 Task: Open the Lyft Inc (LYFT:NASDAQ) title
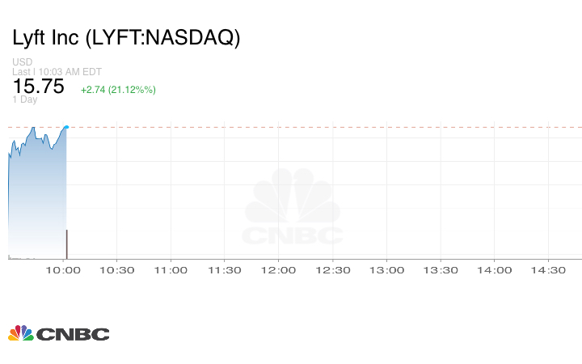[x=126, y=38]
